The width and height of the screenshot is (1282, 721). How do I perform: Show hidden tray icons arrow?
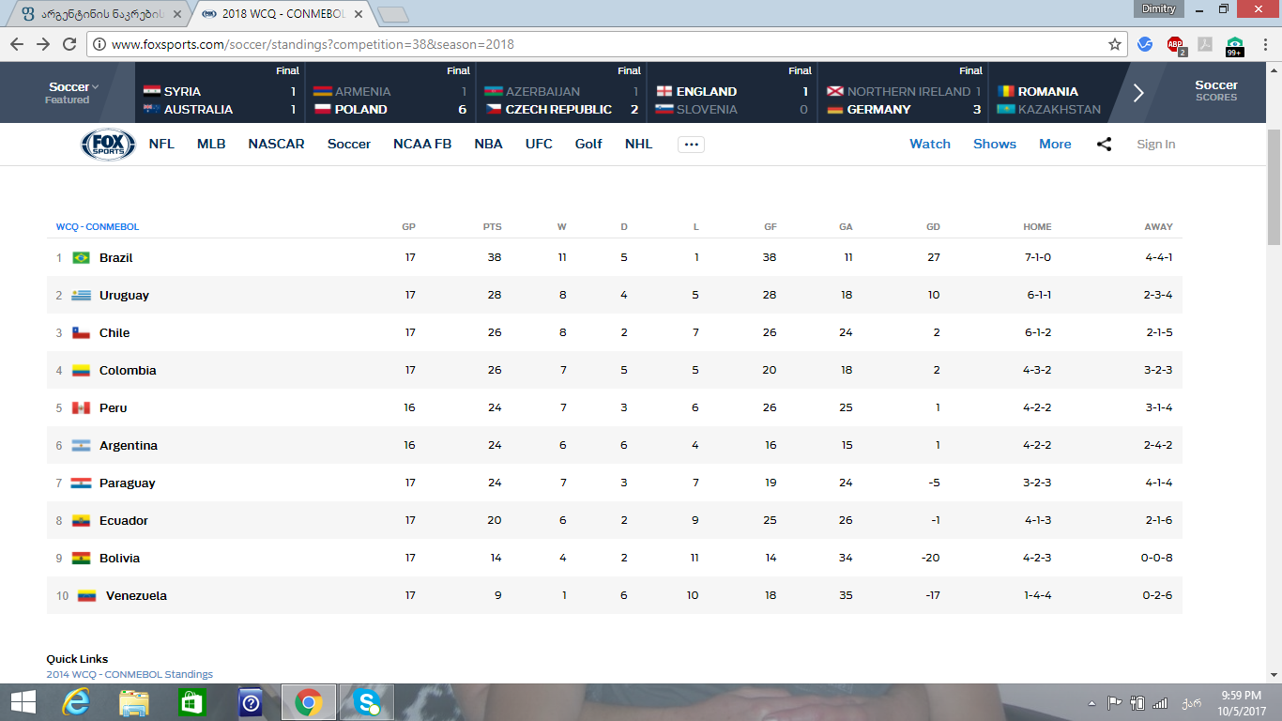click(x=1091, y=703)
